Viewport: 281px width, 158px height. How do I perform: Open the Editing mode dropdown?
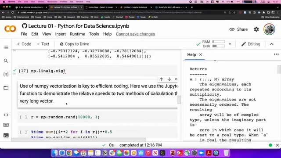[251, 44]
